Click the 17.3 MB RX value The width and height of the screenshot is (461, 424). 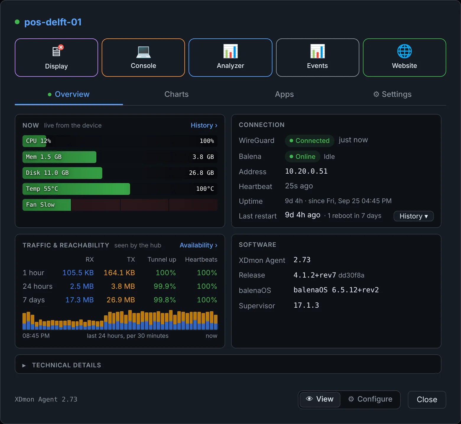pyautogui.click(x=79, y=300)
